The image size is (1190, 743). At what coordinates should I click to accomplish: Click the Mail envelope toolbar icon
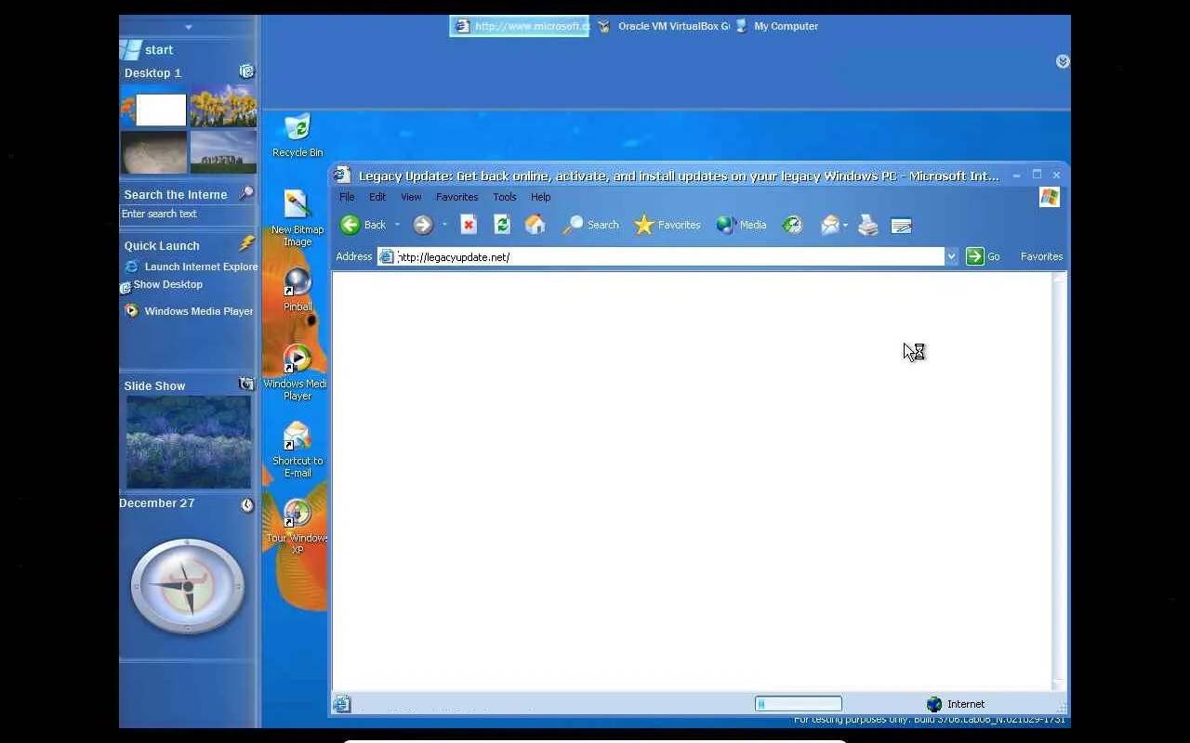pos(830,225)
